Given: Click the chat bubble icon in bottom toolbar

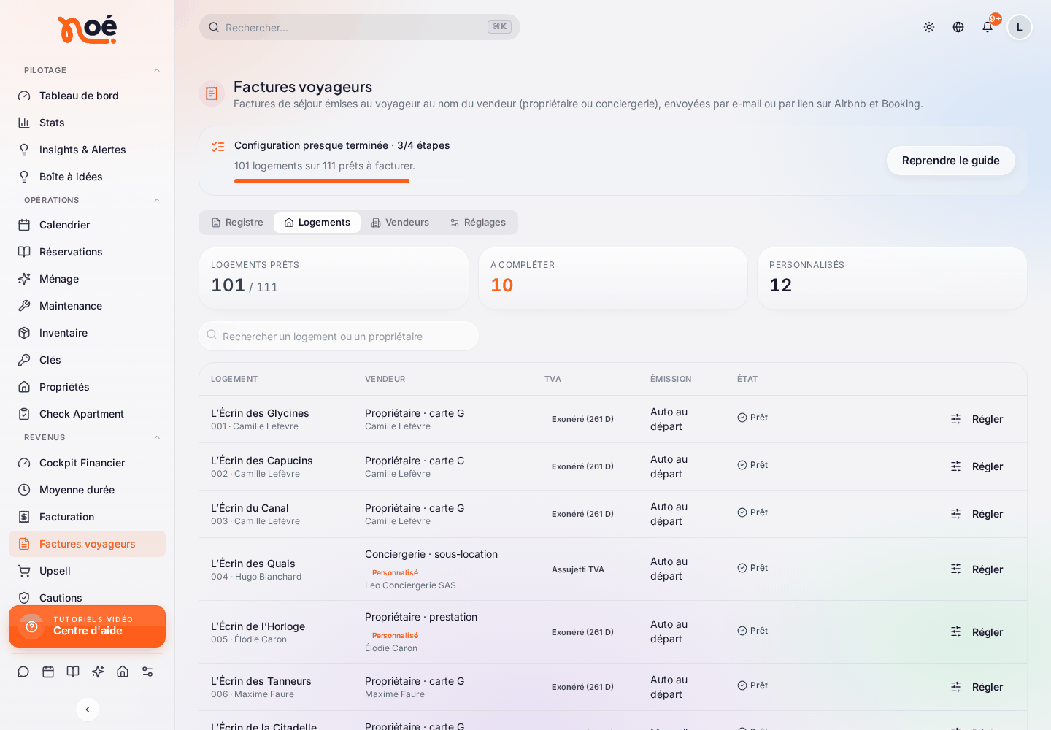Looking at the screenshot, I should pos(23,672).
